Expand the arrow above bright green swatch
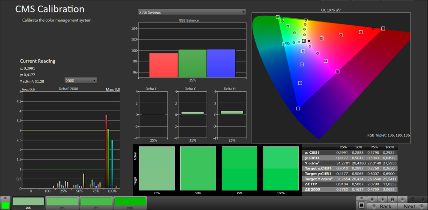 coord(5,198)
